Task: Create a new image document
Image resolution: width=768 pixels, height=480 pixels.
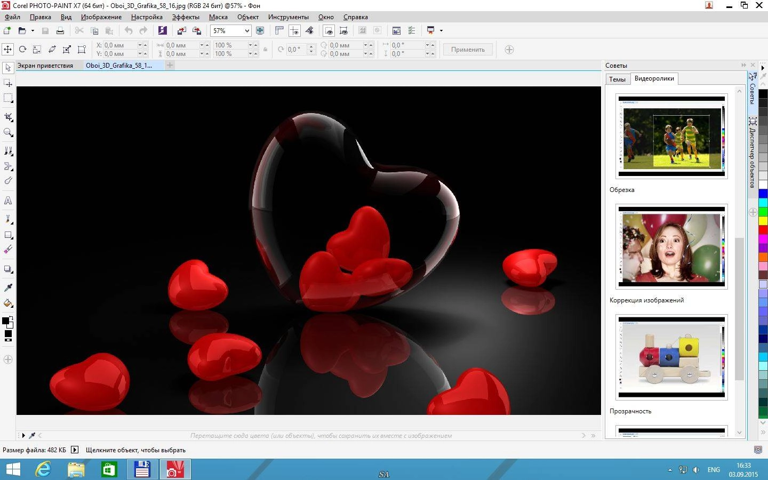Action: tap(7, 30)
